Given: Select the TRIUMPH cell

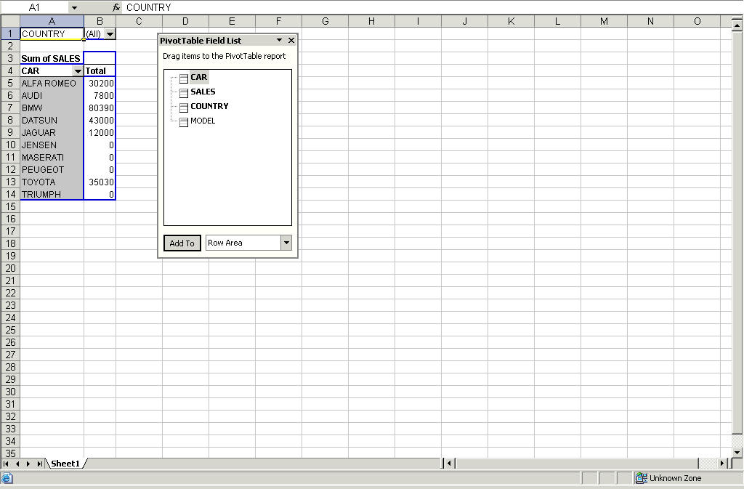Looking at the screenshot, I should (x=52, y=195).
